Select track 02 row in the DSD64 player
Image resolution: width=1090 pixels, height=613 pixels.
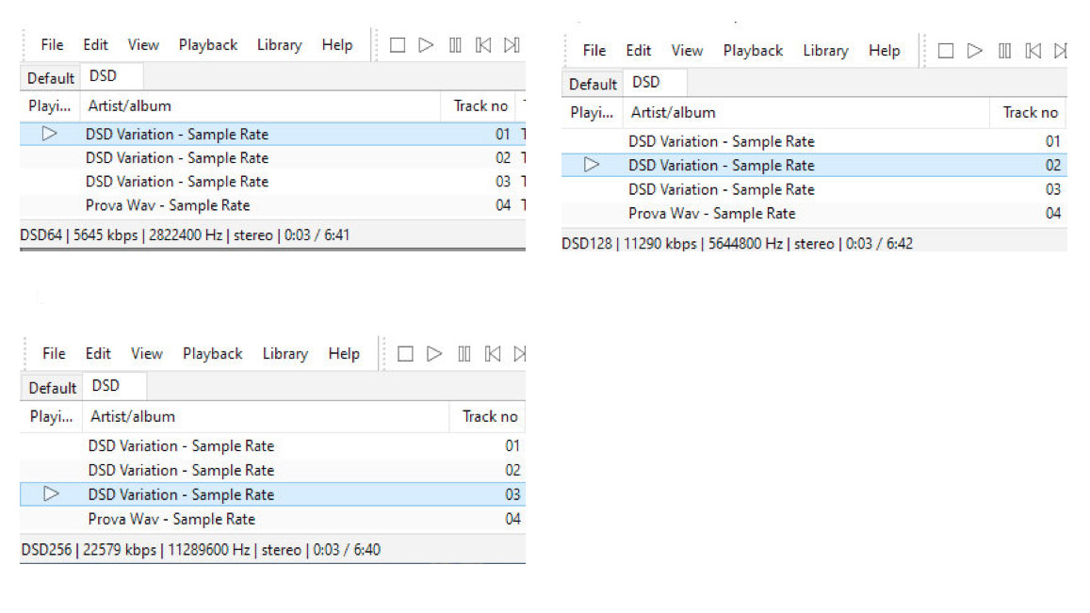(177, 158)
